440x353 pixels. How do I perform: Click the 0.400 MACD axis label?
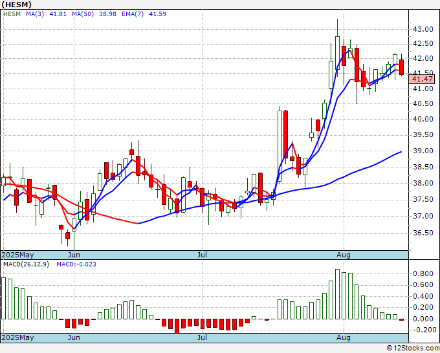point(423,296)
